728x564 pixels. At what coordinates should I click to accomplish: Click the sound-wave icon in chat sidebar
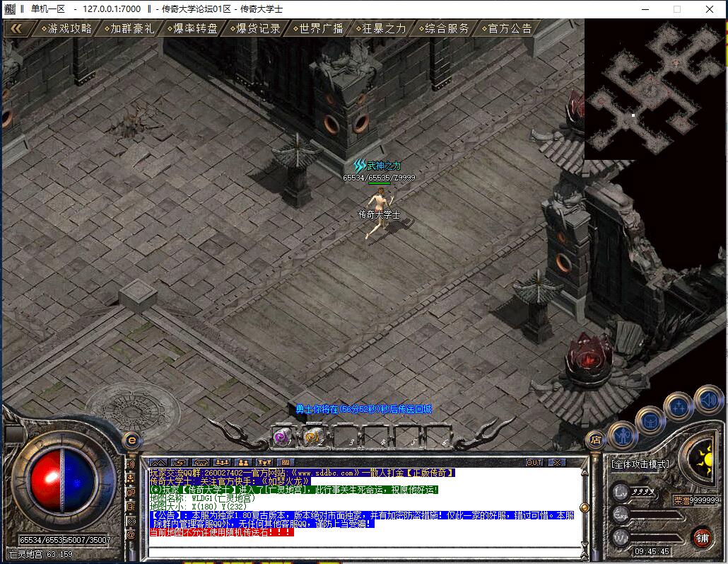click(131, 464)
